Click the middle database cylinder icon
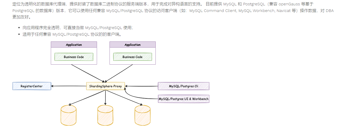Viewport: 350px width, 132px height. tap(105, 115)
